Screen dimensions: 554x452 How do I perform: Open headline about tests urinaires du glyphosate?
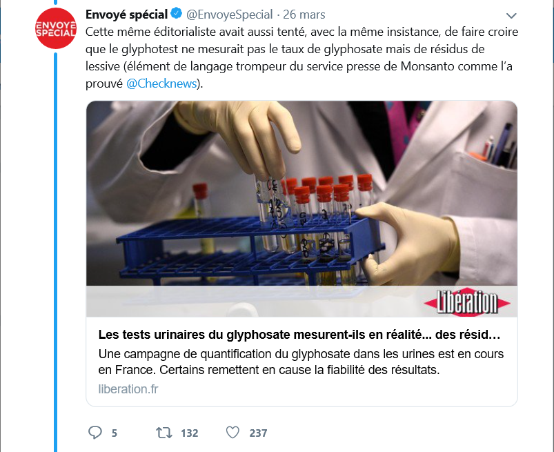[x=299, y=334]
